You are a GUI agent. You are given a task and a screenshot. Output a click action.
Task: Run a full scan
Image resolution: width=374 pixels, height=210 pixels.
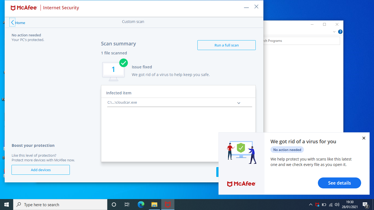[226, 45]
